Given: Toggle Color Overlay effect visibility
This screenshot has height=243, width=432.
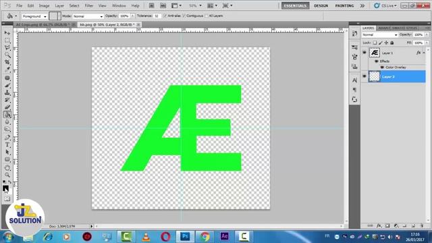Looking at the screenshot, I should (x=382, y=67).
